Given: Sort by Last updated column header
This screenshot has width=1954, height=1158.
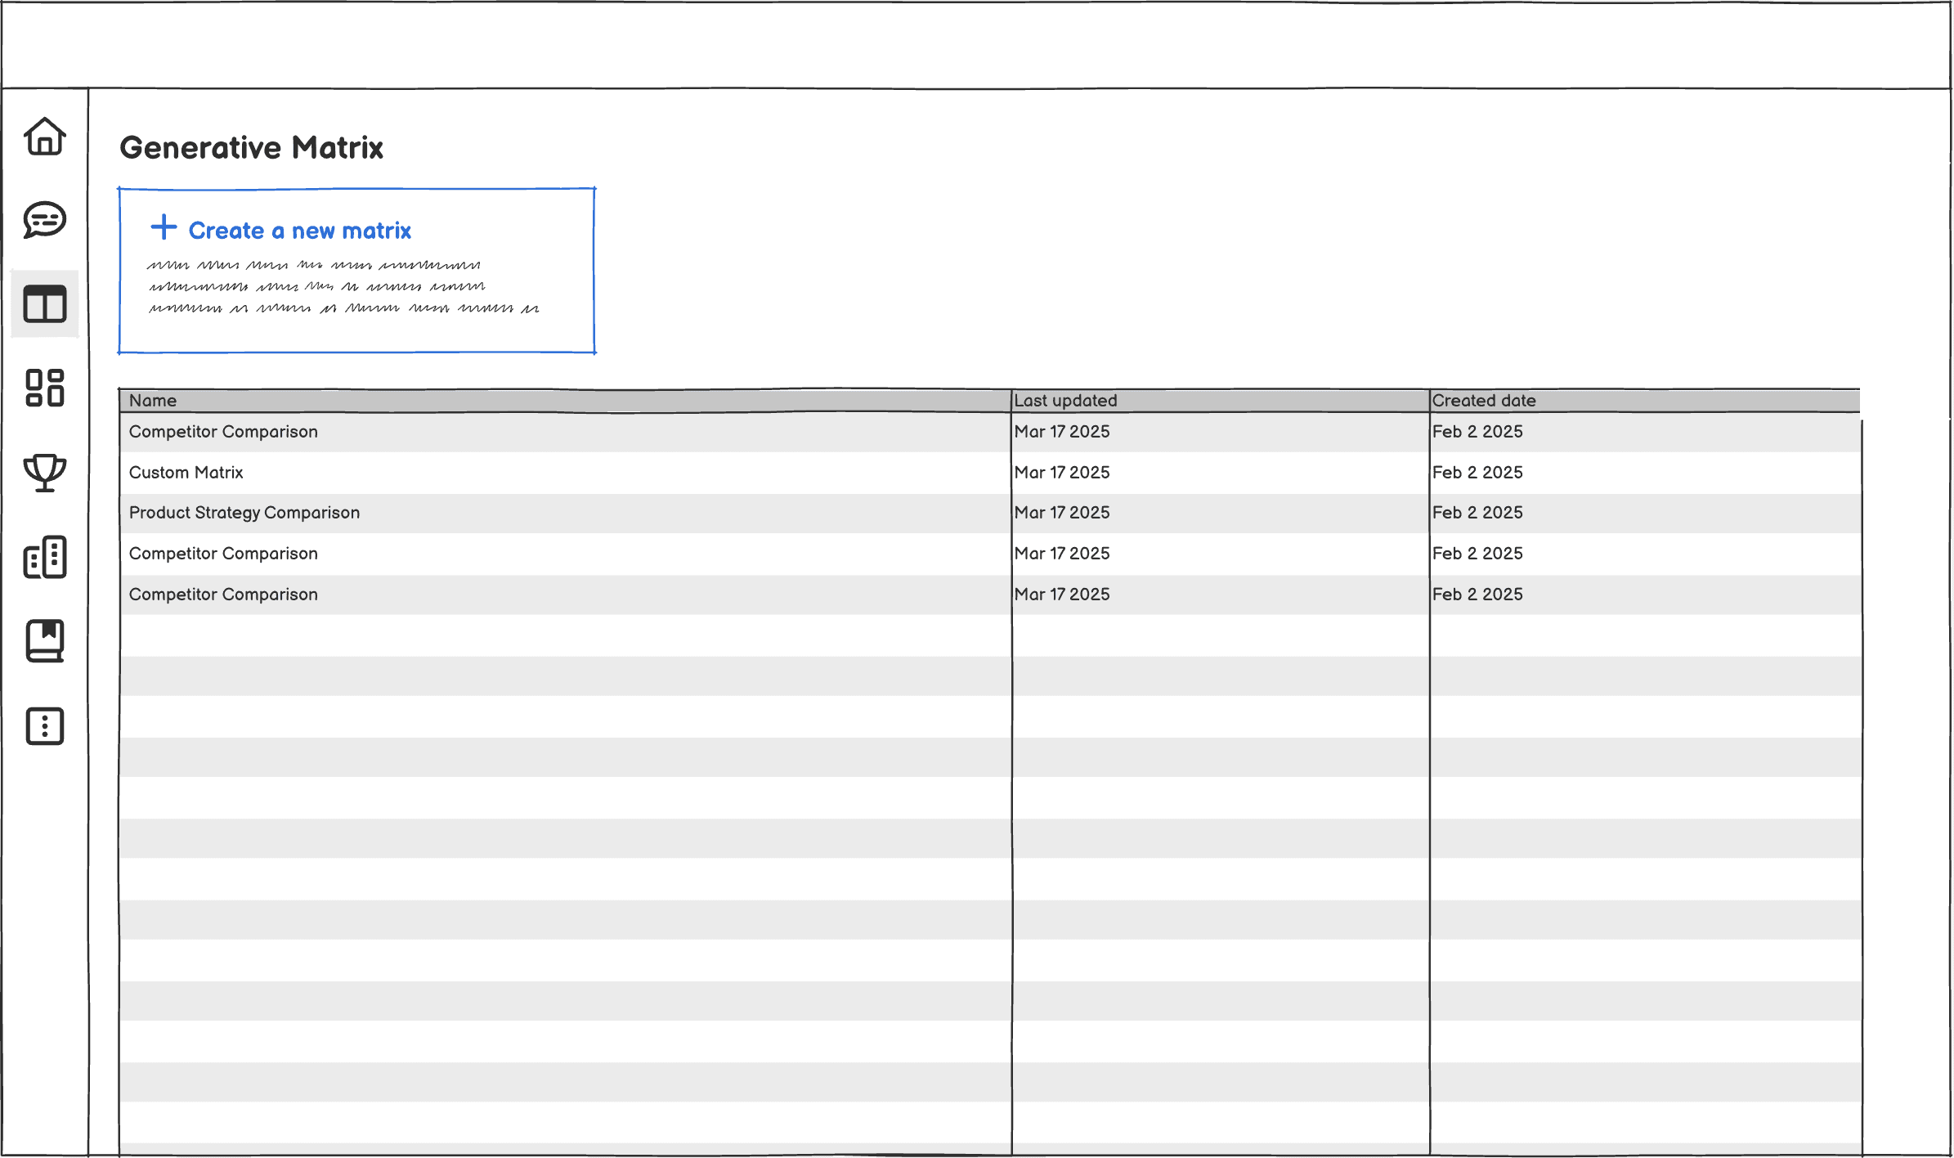Looking at the screenshot, I should click(1065, 401).
